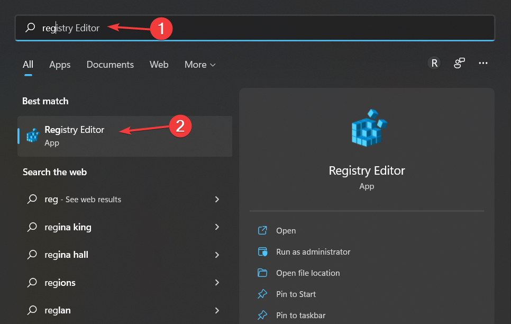Click the magnifier icon beside regina hall
Screen dimensions: 511x324
tap(32, 255)
